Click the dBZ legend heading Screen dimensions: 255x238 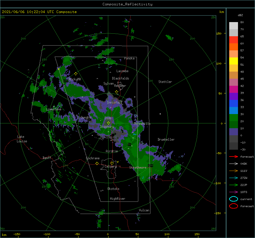click(240, 15)
